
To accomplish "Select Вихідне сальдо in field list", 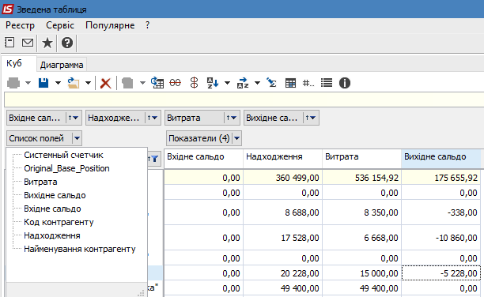I will (55, 195).
